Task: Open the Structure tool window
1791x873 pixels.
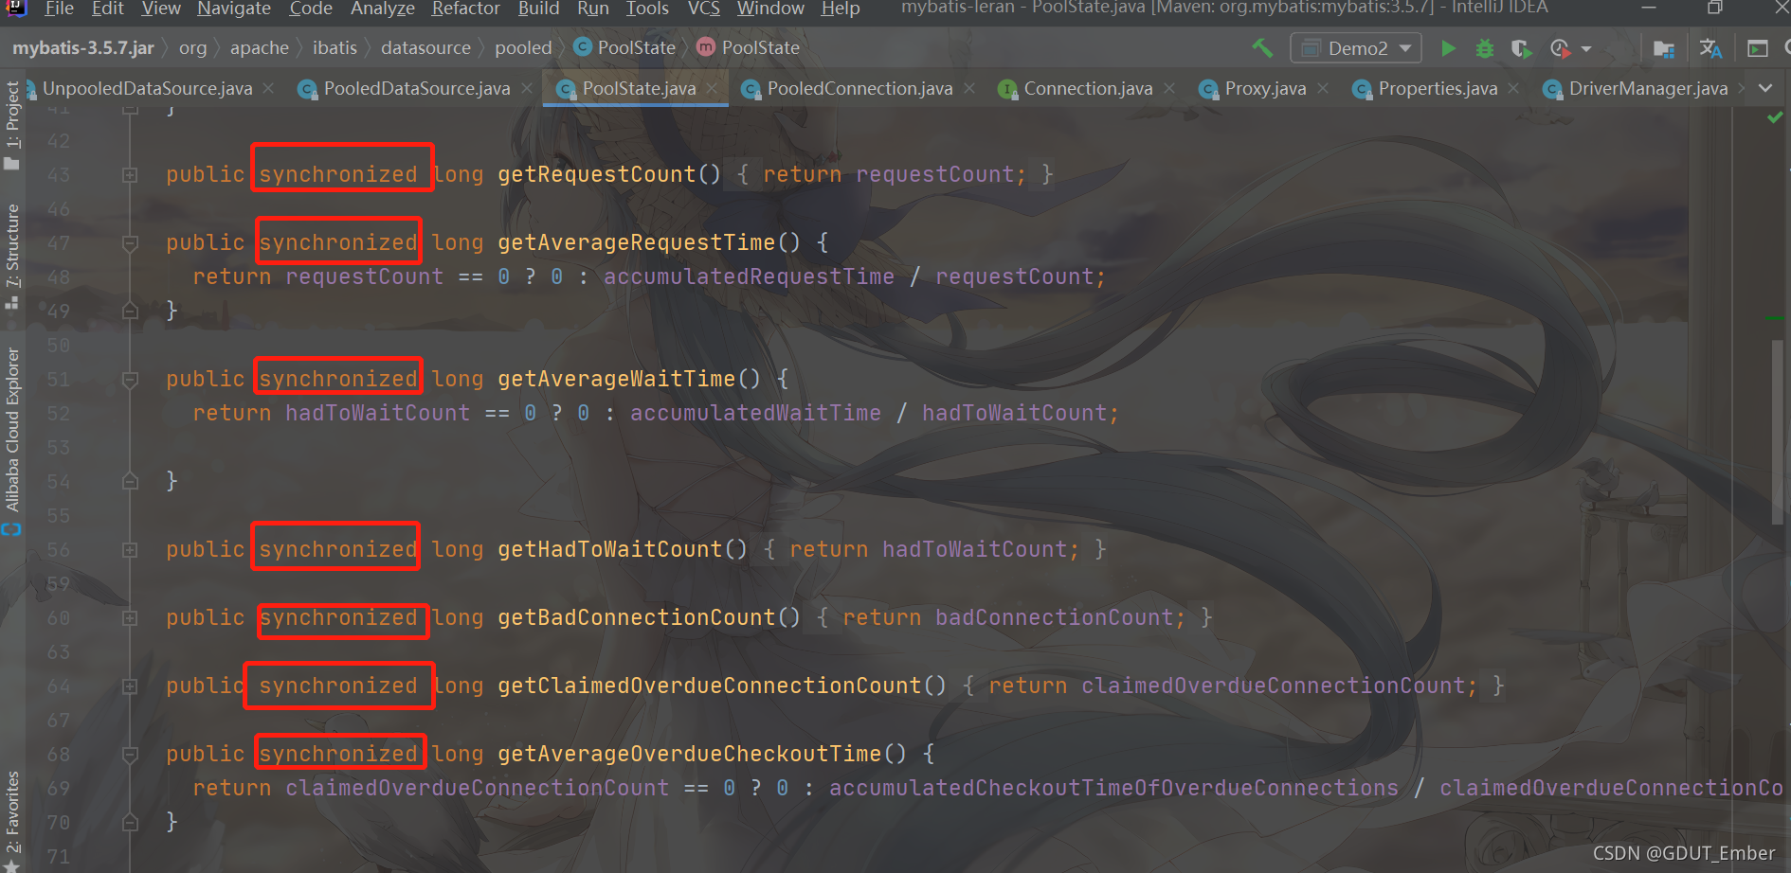Action: point(12,256)
